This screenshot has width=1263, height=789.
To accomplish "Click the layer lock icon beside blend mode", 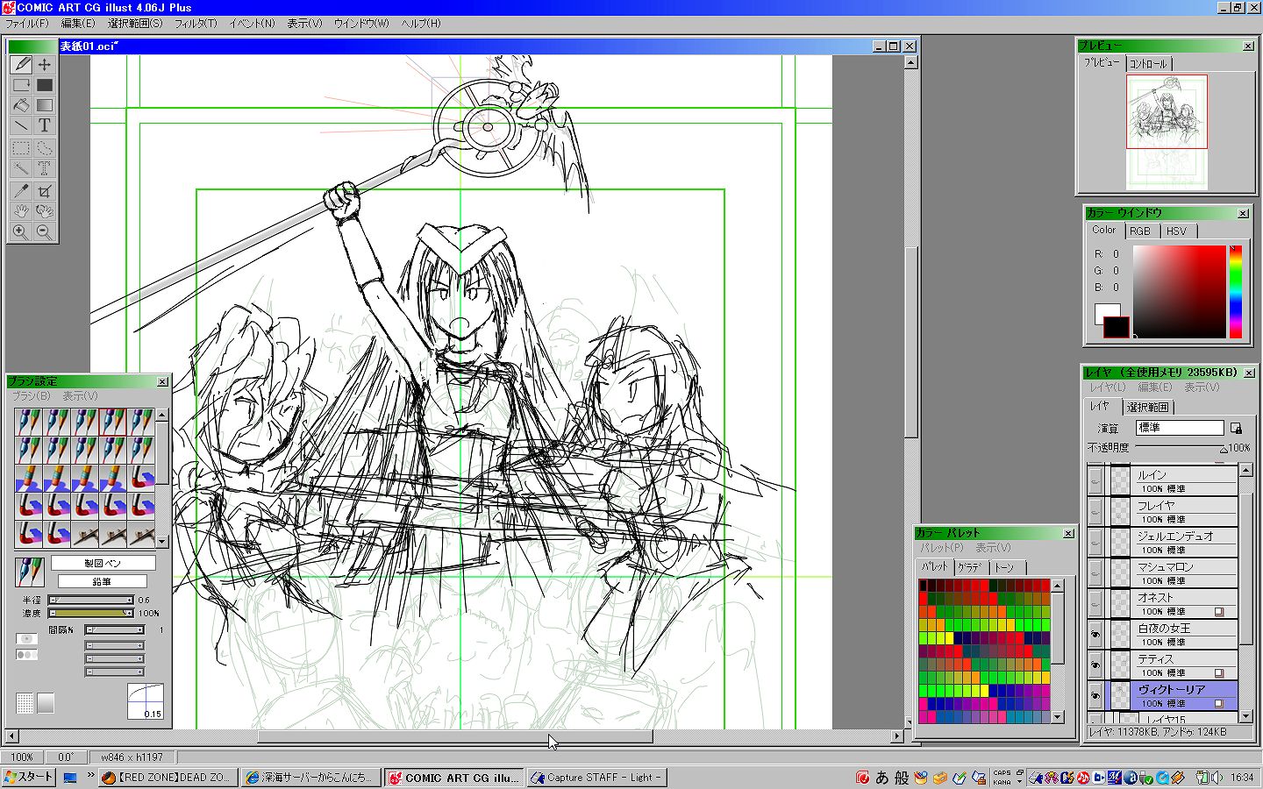I will (x=1236, y=428).
